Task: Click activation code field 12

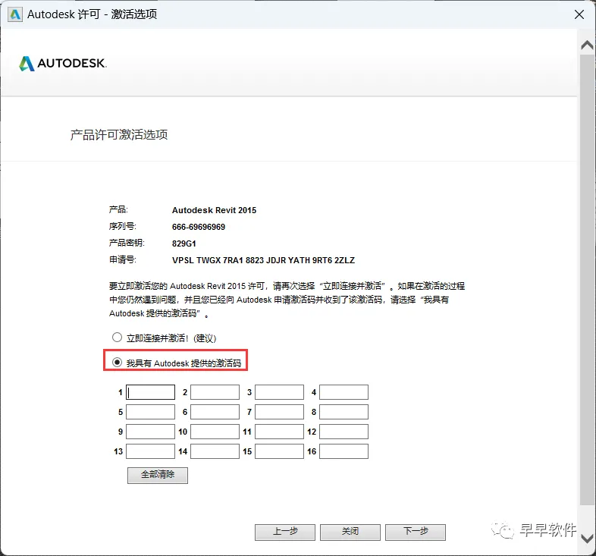Action: tap(343, 432)
